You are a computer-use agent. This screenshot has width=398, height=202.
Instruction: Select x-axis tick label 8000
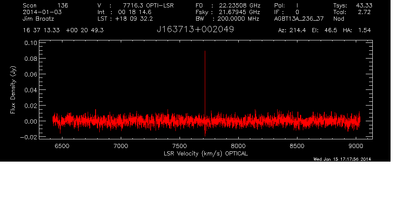click(x=238, y=146)
